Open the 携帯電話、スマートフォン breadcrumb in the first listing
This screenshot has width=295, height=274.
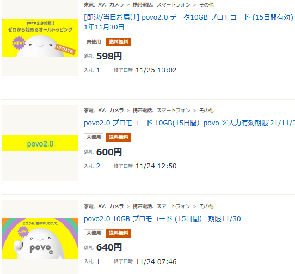[162, 5]
